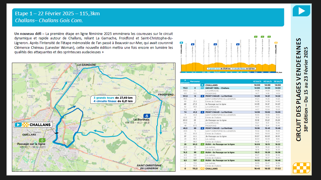The height and width of the screenshot is (180, 321).
Task: Click the 'A parcourir' column header
Action: (x=185, y=82)
